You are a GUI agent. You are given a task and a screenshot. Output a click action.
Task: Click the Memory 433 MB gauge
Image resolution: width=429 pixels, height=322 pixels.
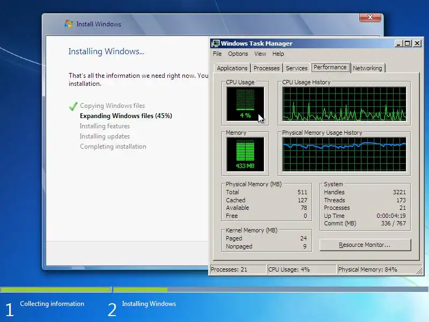(x=245, y=155)
